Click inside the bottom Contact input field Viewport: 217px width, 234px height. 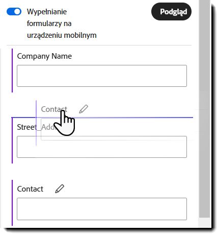point(102,209)
